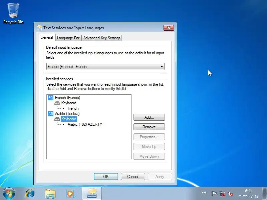The width and height of the screenshot is (267, 200).
Task: Click the dialog title bar keyboard icon
Action: 39,28
